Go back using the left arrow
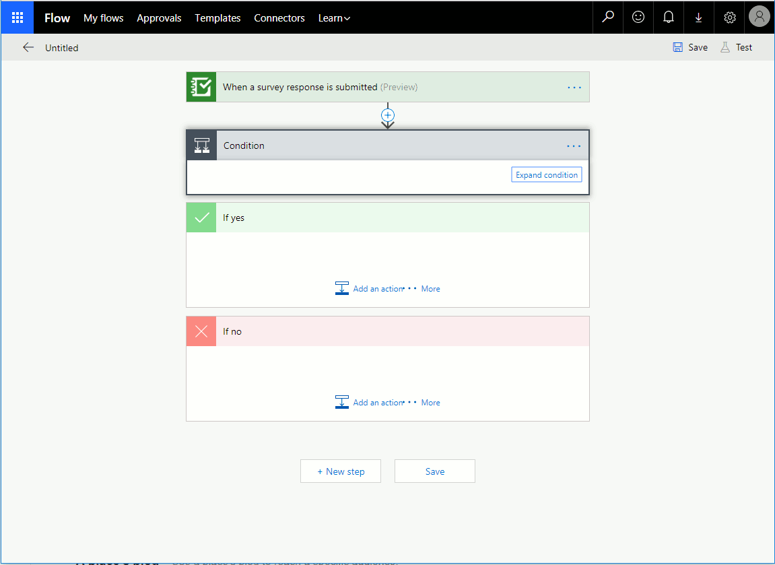This screenshot has height=565, width=775. tap(28, 47)
